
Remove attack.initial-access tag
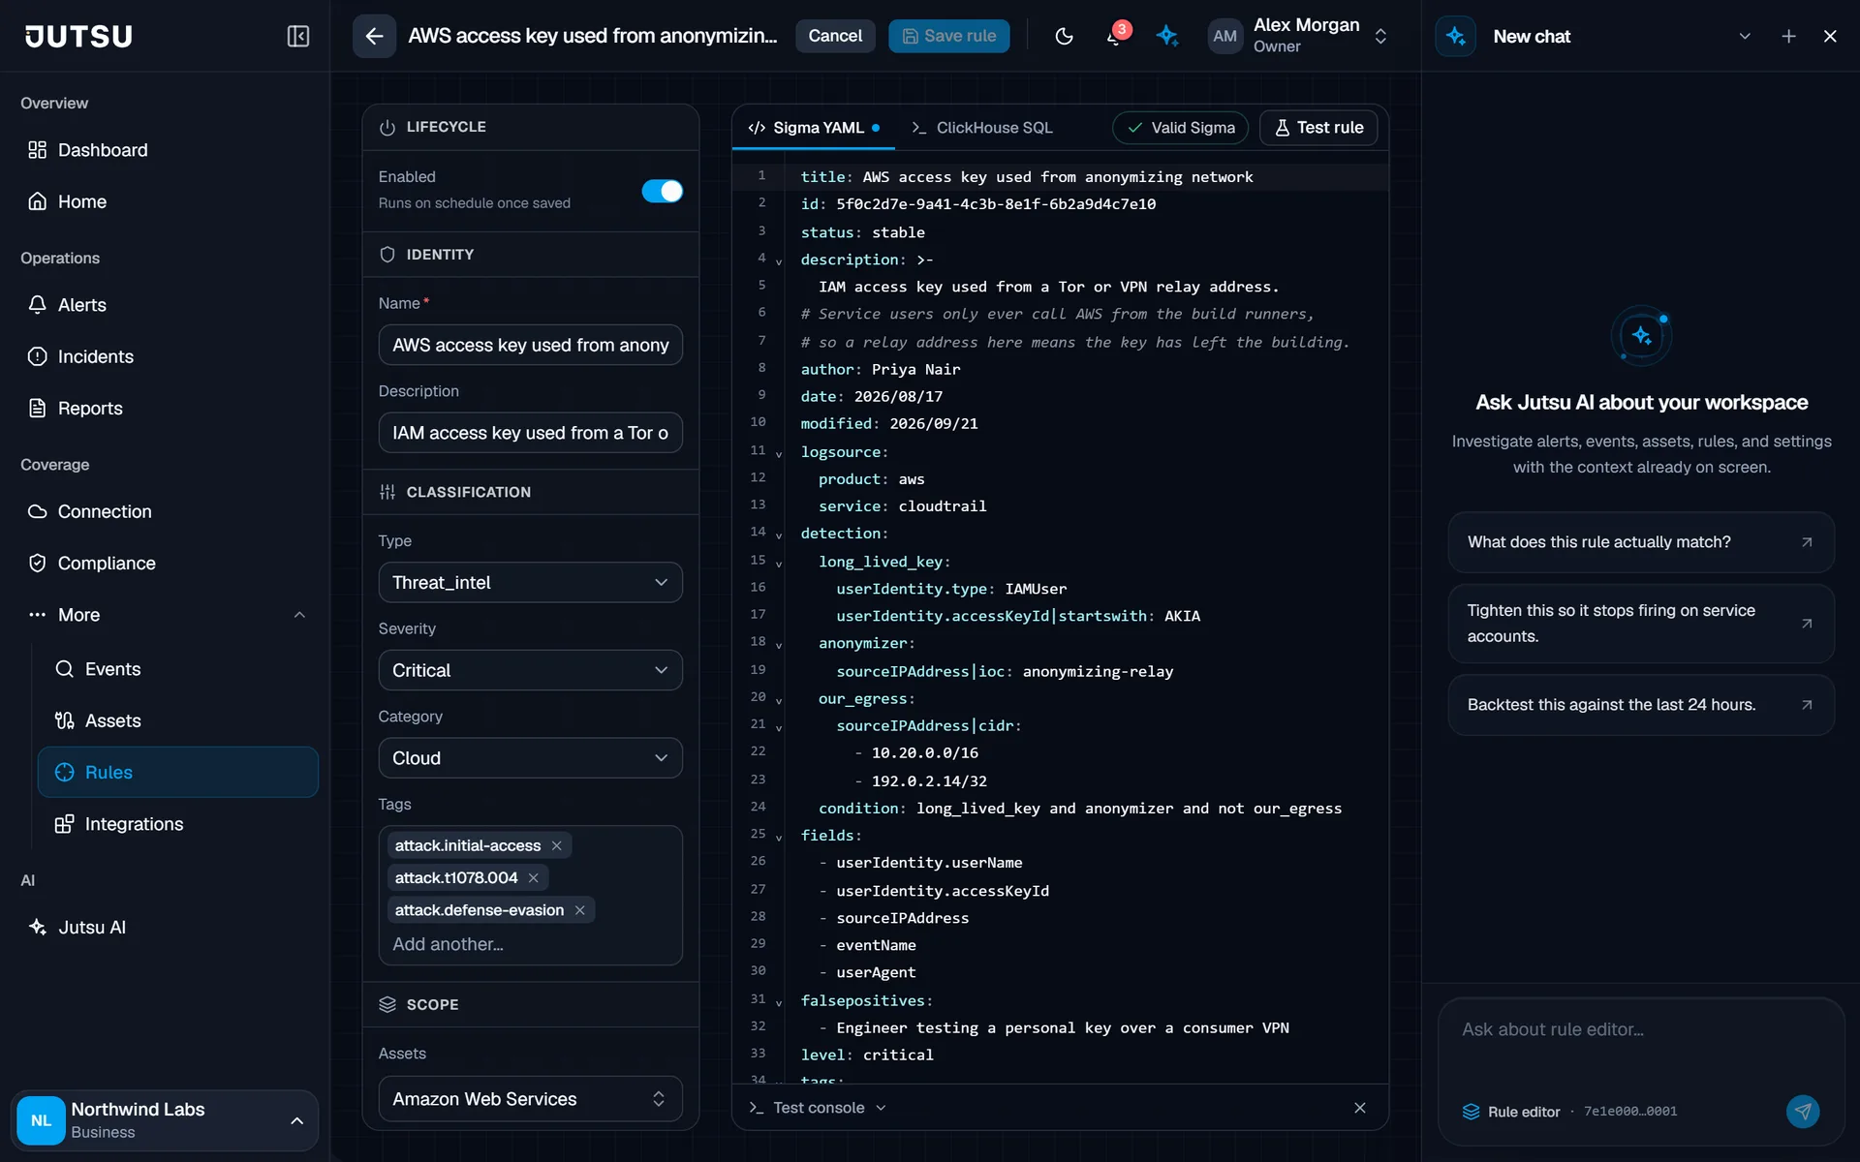[x=557, y=845]
